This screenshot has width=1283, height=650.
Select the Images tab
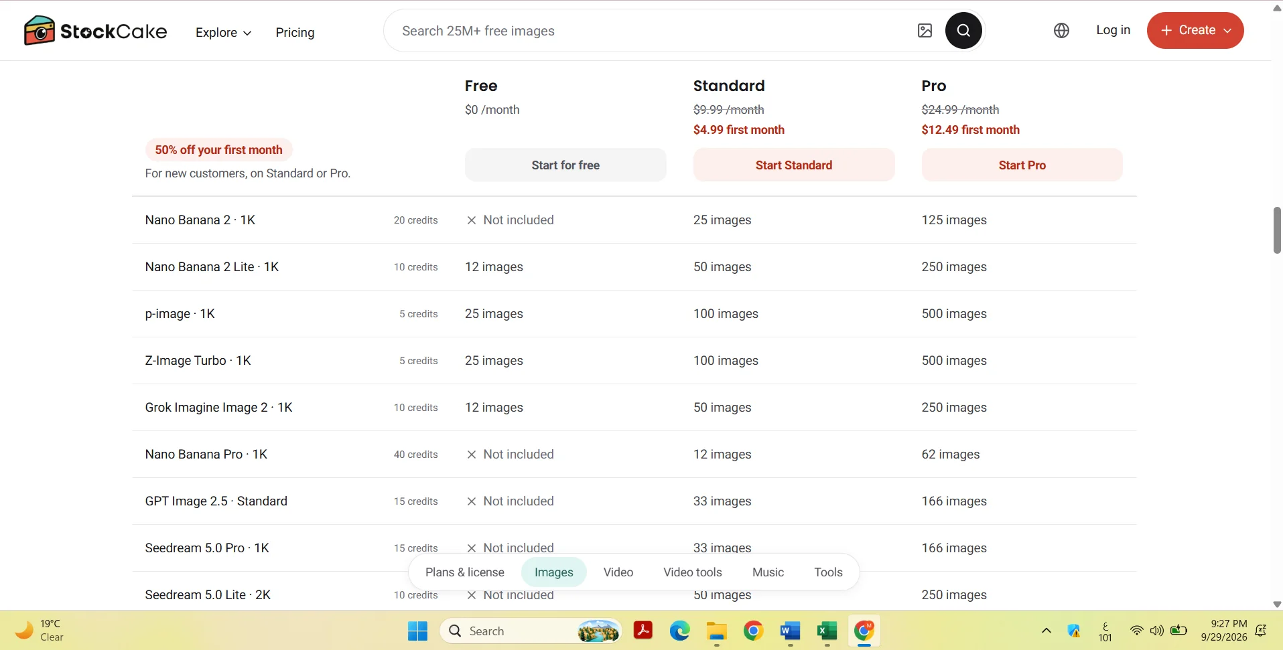pos(554,572)
